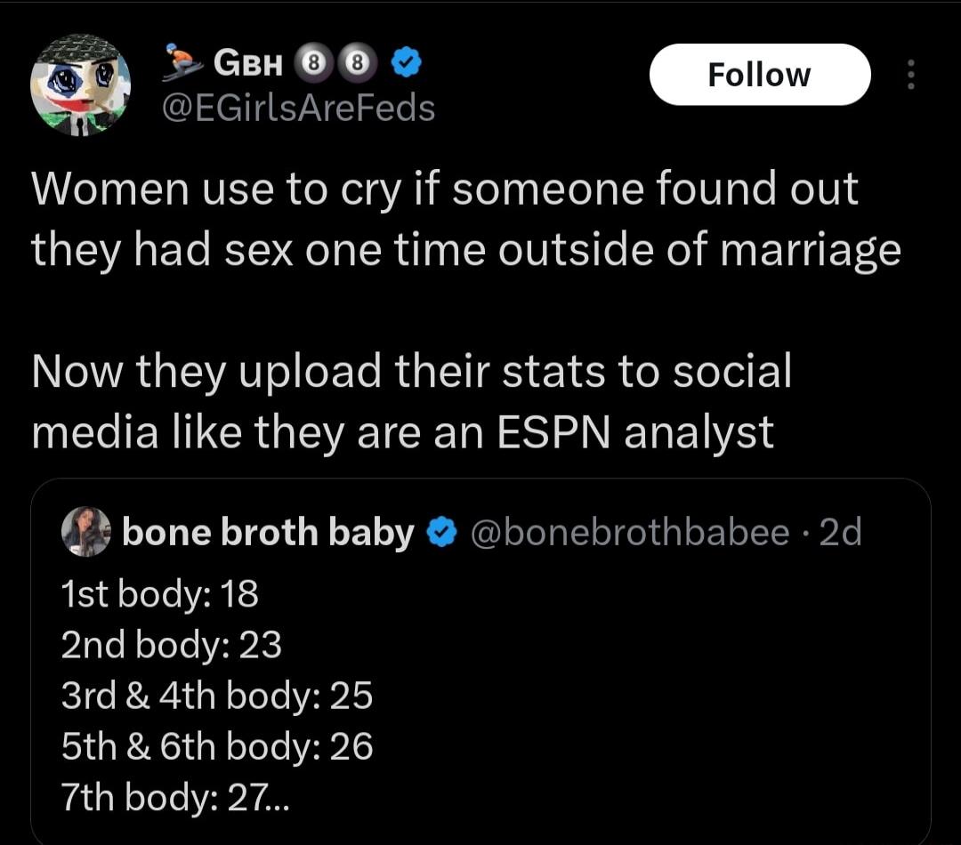The width and height of the screenshot is (961, 845).
Task: Select the "1st body: 18" line
Action: [x=160, y=594]
